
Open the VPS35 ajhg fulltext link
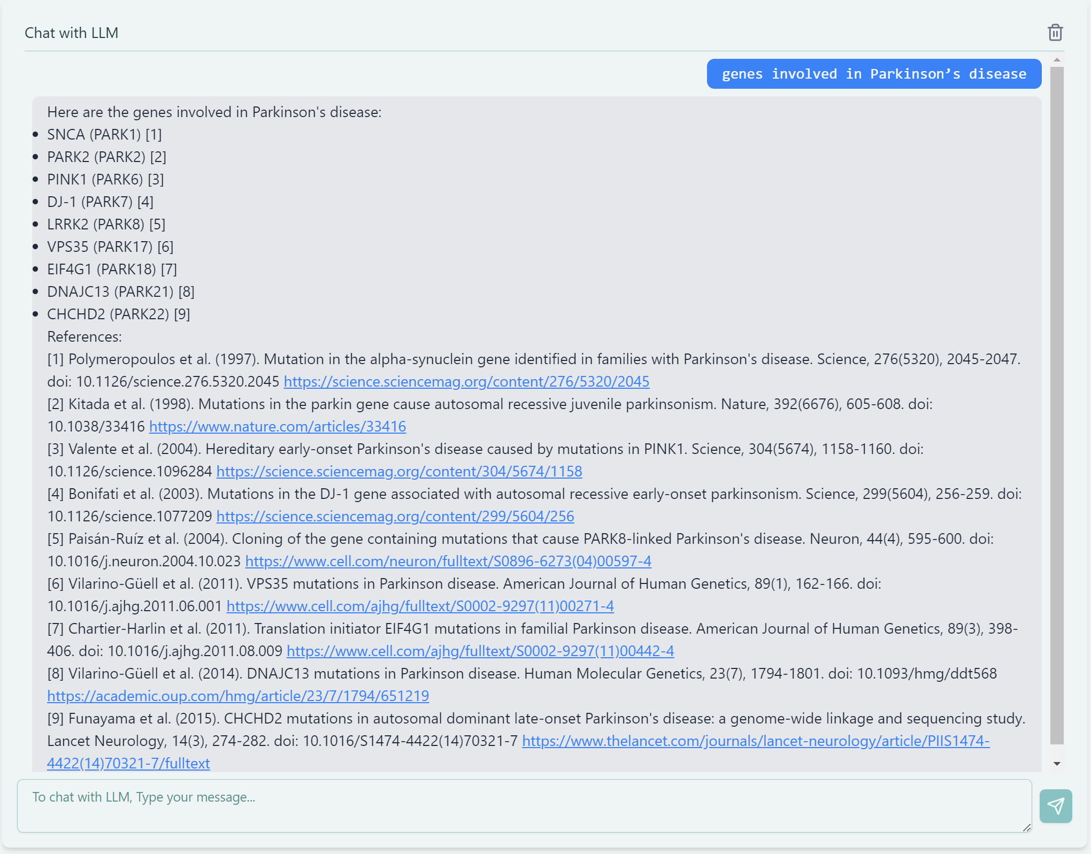[x=420, y=606]
